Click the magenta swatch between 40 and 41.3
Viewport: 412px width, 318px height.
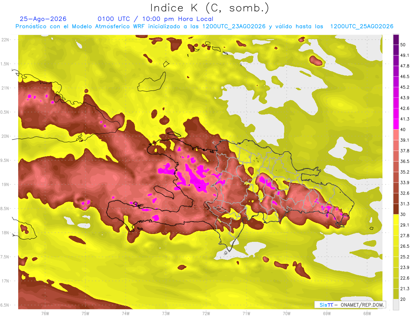tap(396, 124)
